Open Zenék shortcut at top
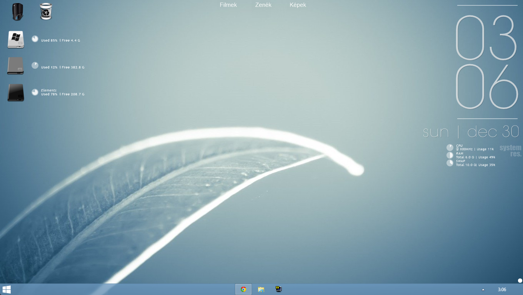Screen dimensions: 523x295 [263, 5]
